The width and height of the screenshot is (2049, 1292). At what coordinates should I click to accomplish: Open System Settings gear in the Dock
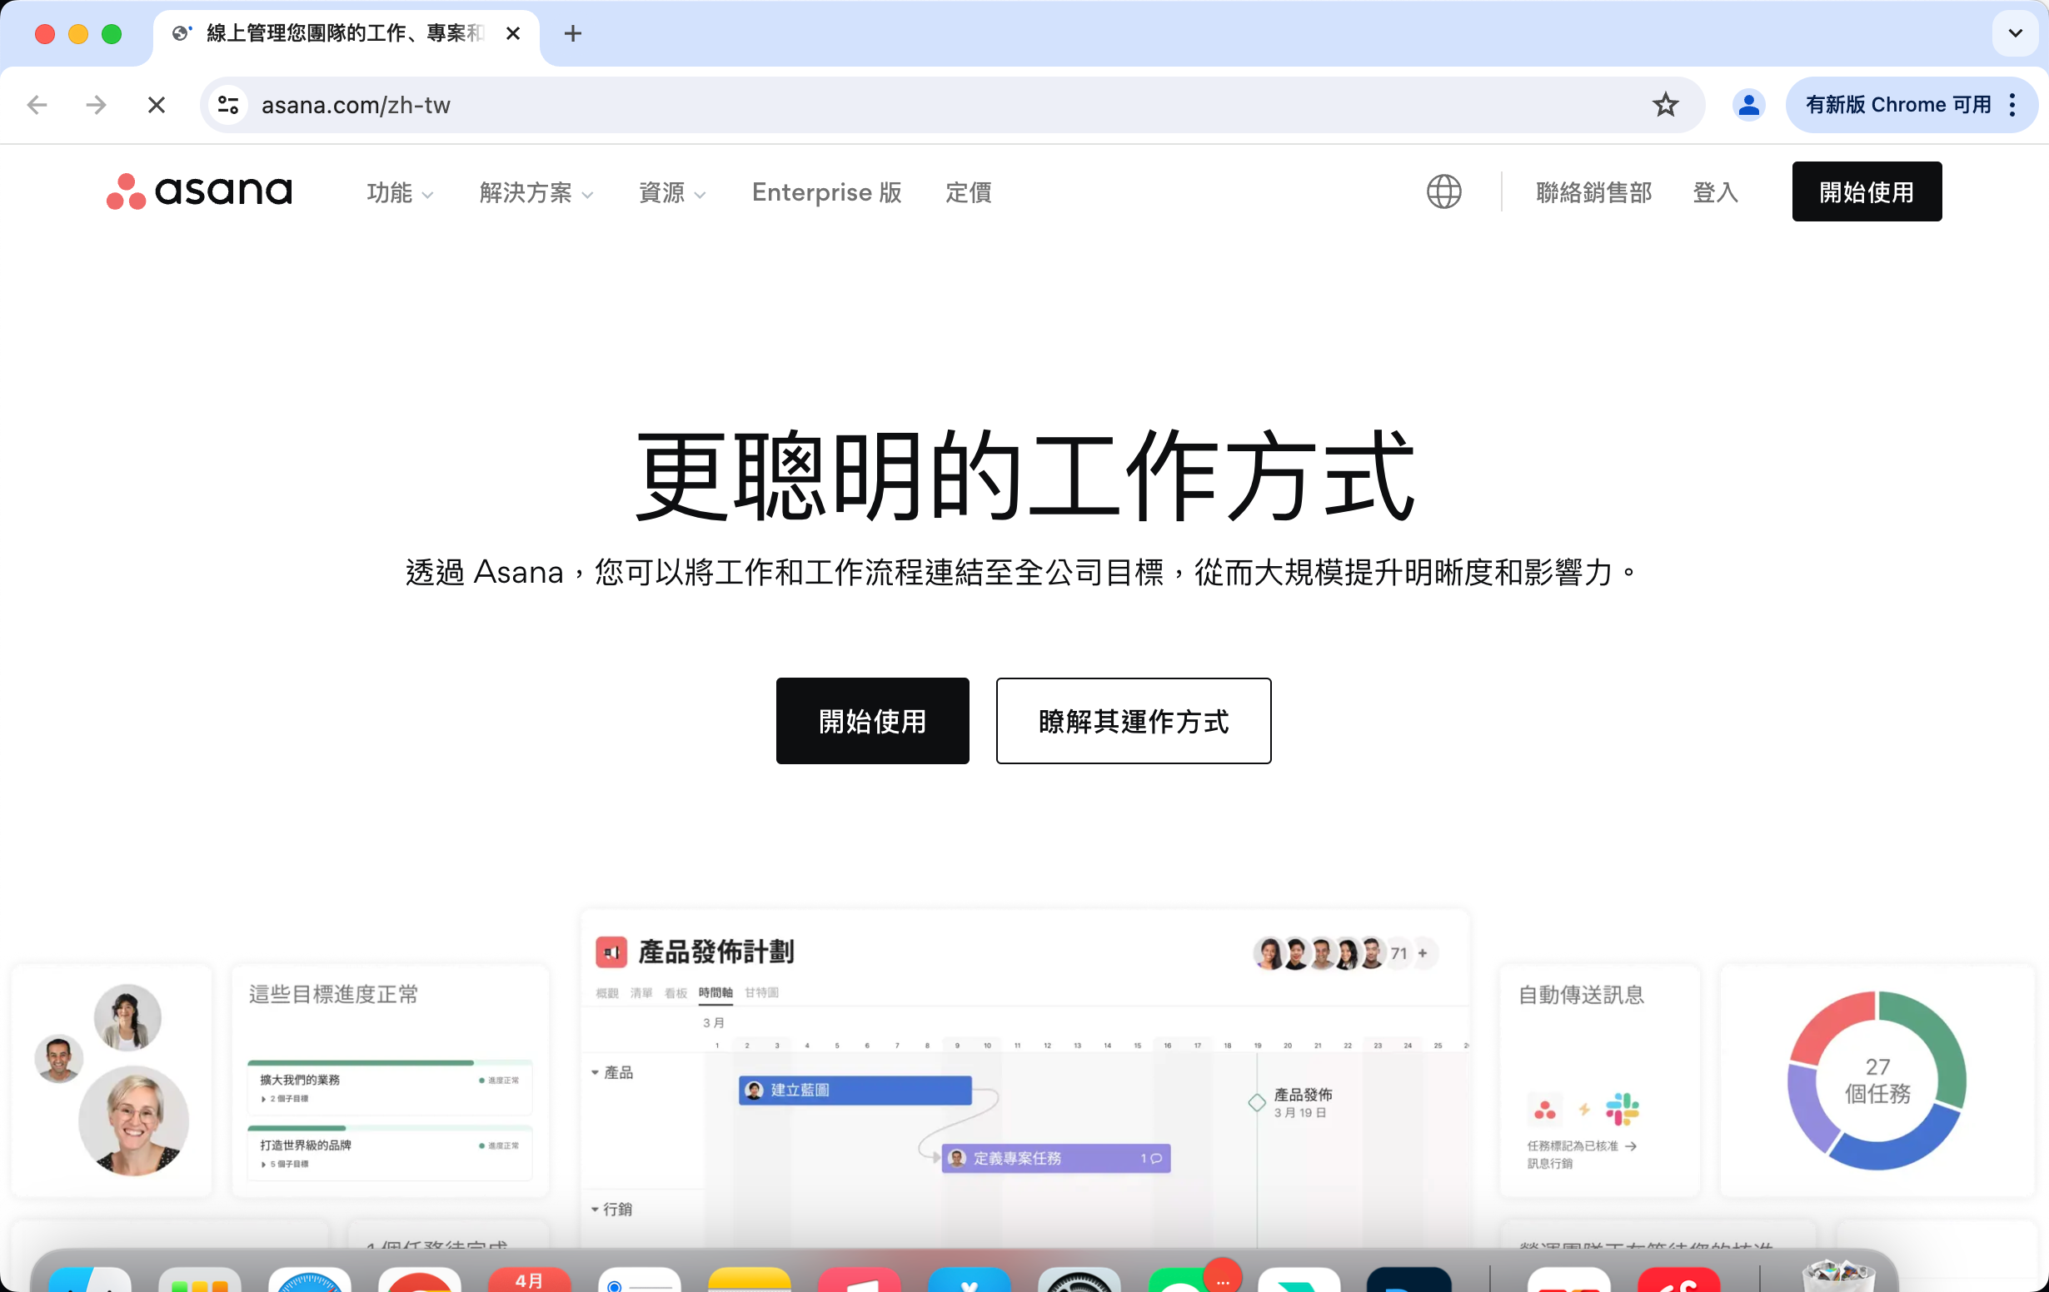click(1079, 1280)
